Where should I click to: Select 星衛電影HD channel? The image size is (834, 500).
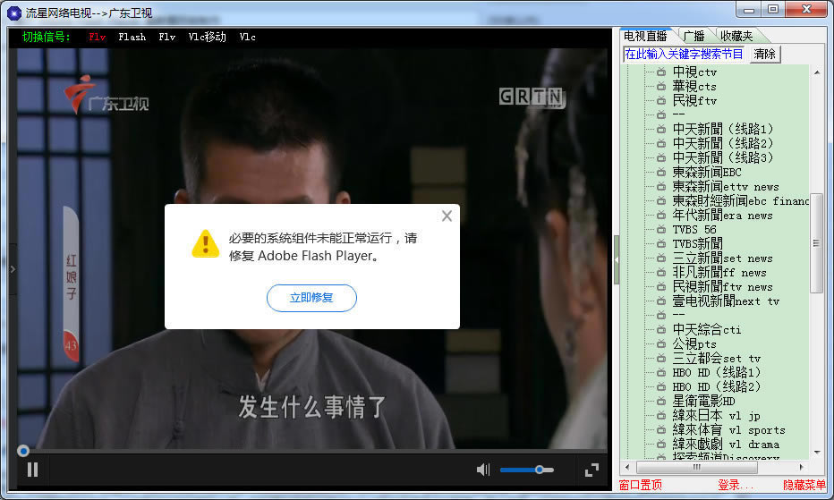[703, 401]
